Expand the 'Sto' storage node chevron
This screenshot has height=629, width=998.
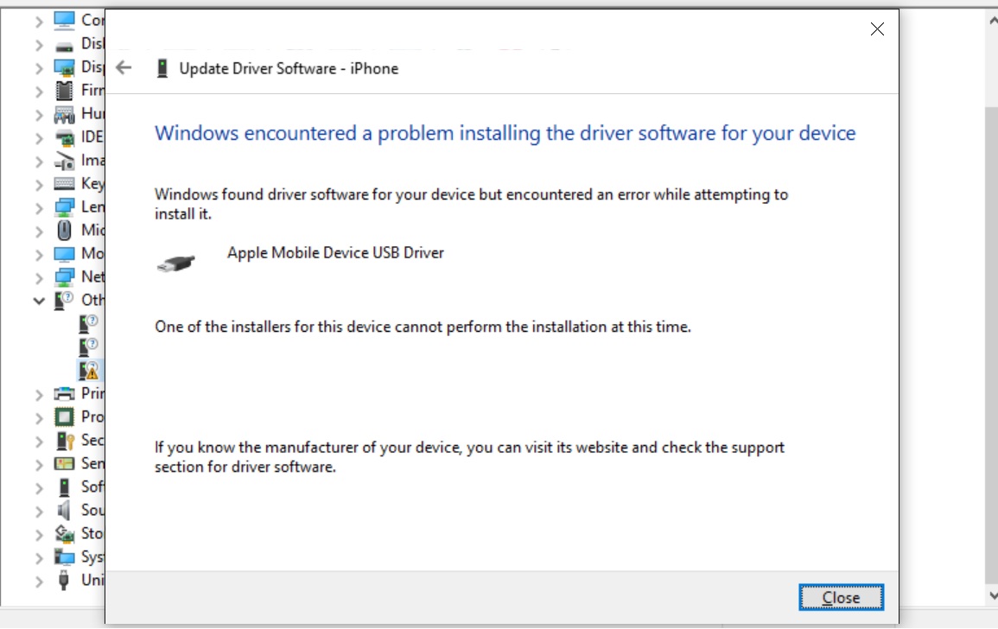pyautogui.click(x=39, y=535)
